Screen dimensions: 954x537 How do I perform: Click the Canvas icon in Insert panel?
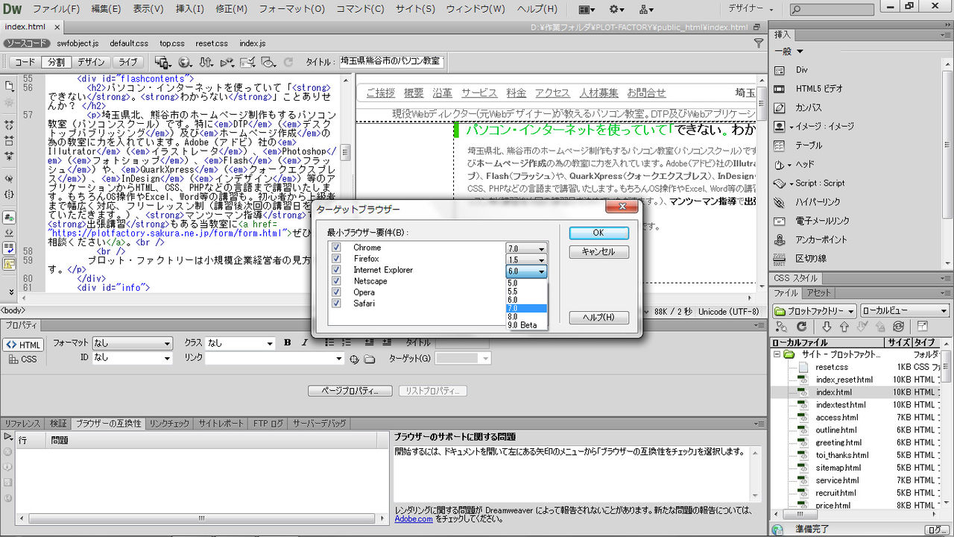(x=780, y=107)
